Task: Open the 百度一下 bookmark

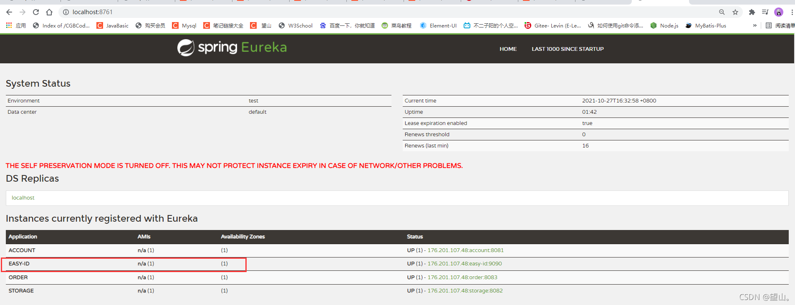Action: click(347, 25)
